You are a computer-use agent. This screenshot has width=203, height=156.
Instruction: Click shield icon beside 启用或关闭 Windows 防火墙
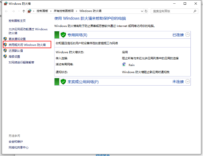tap(5, 44)
